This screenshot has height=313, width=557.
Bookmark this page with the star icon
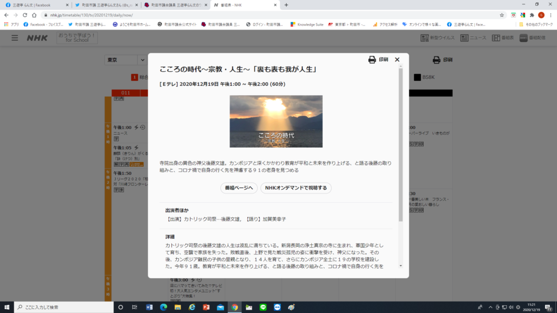point(502,15)
